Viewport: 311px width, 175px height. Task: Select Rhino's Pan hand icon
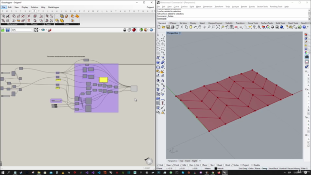click(x=200, y=27)
